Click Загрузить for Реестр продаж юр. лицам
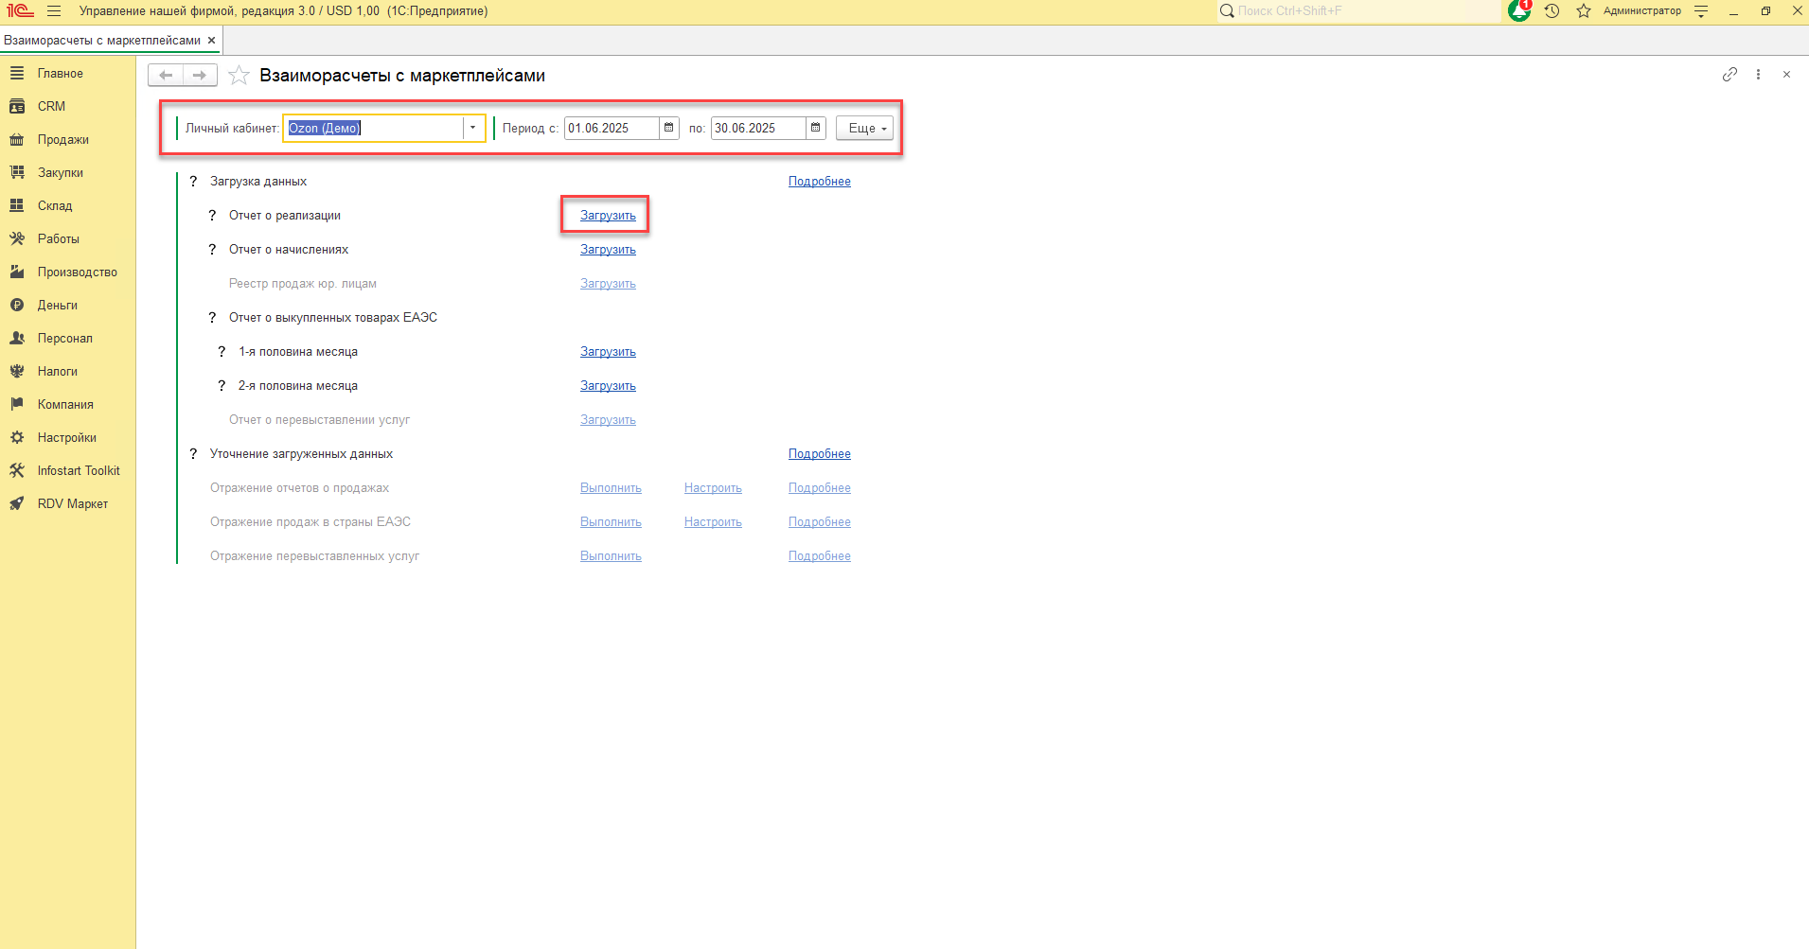 [x=608, y=284]
